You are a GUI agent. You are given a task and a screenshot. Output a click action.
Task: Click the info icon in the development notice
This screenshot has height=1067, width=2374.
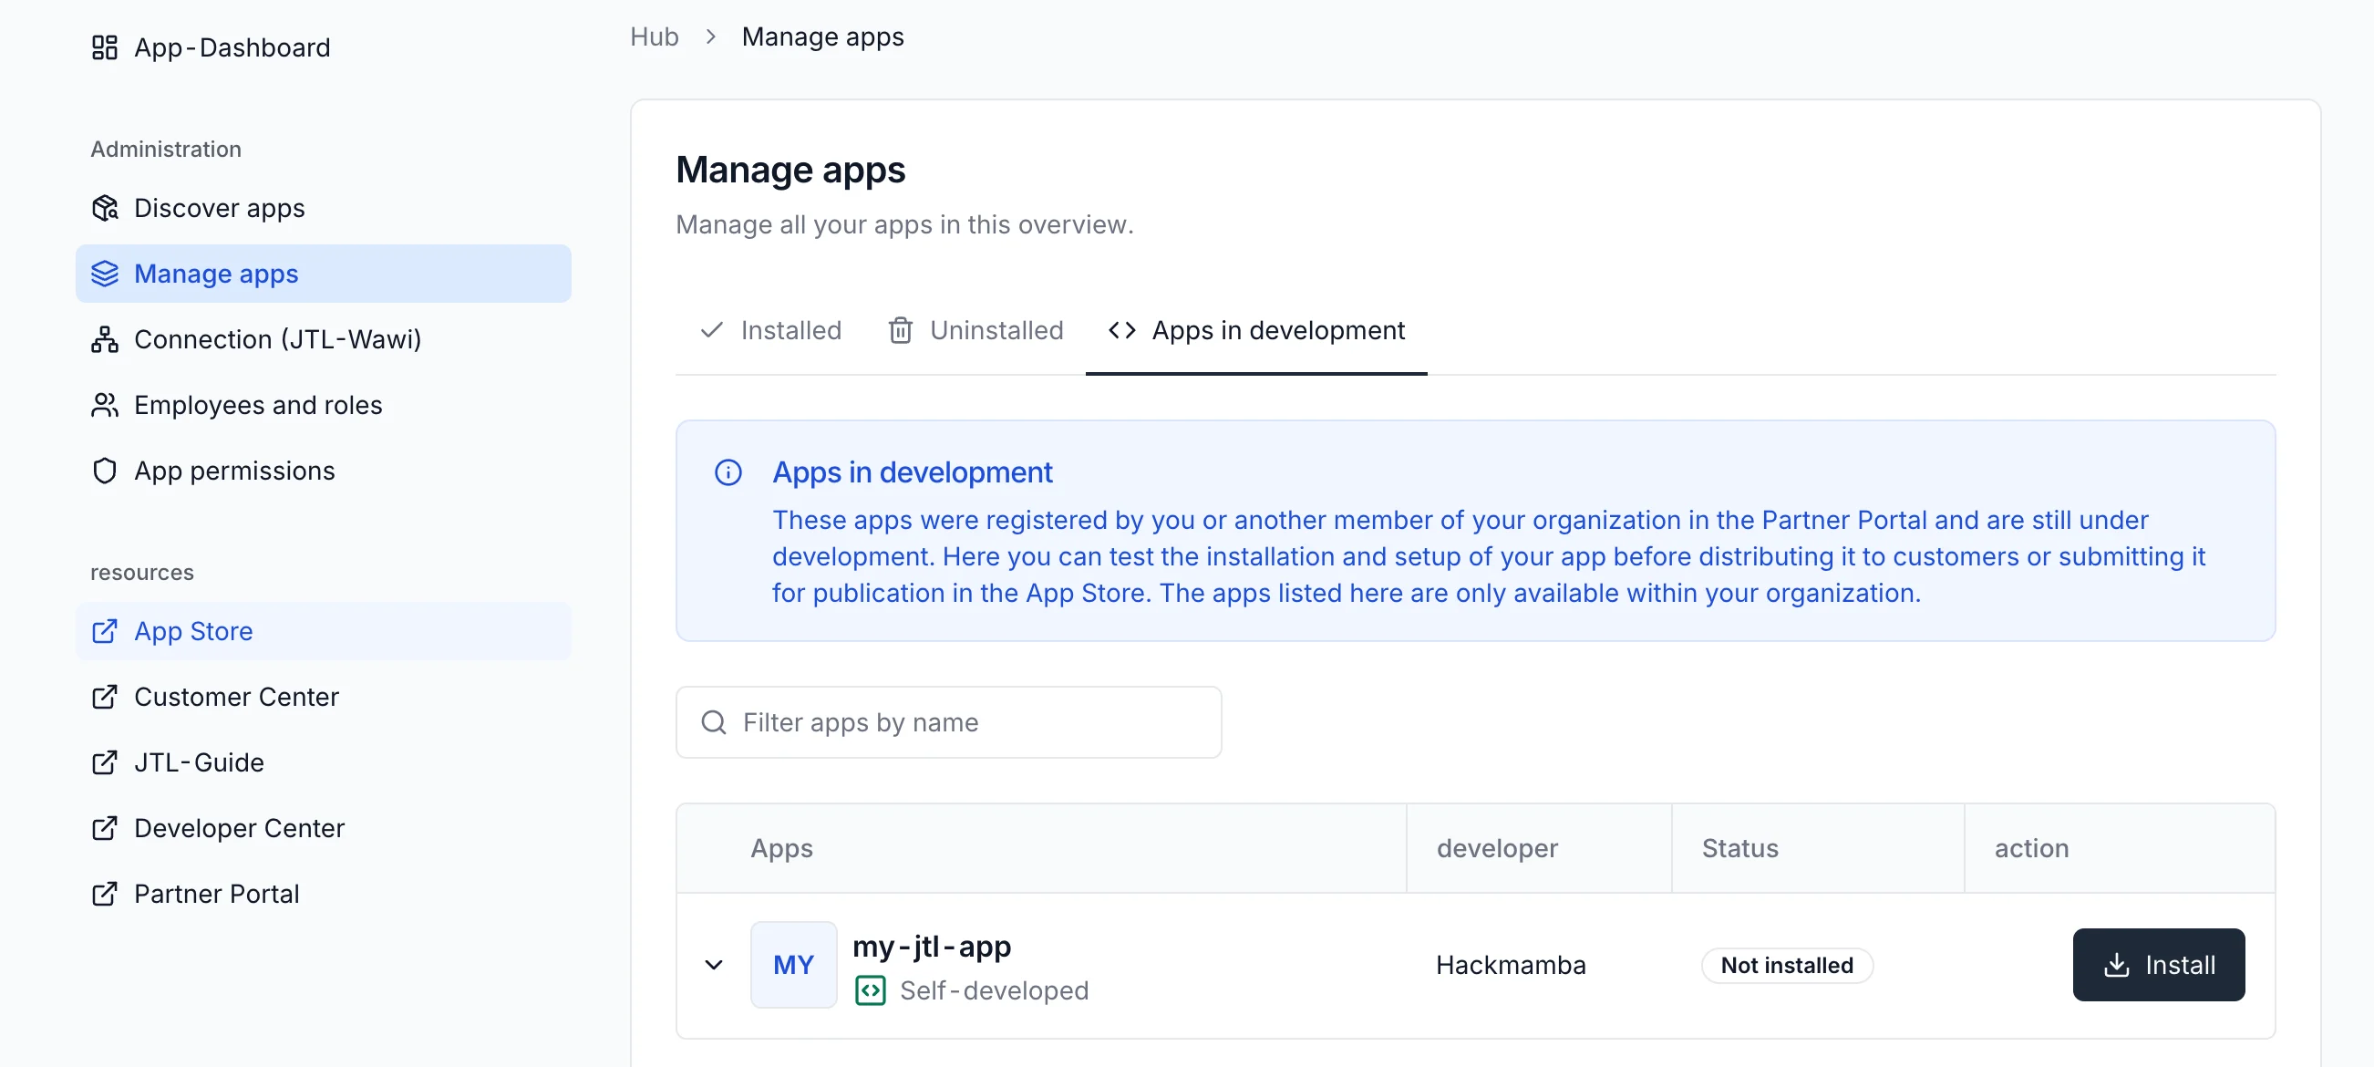tap(728, 472)
